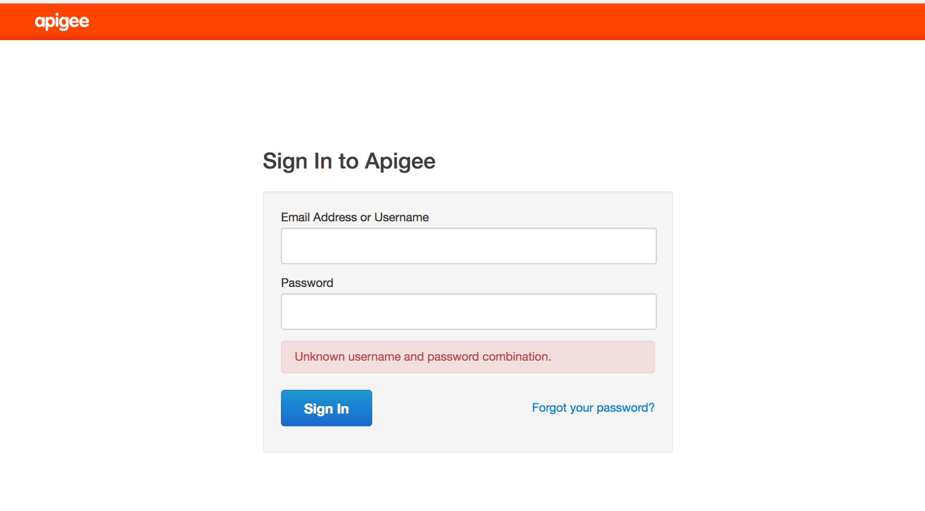The height and width of the screenshot is (511, 925).
Task: Click the Sign In to Apigee heading
Action: [x=348, y=161]
